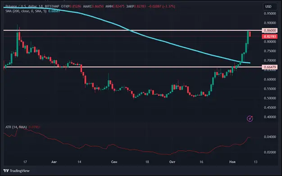This screenshot has height=176, width=282.
Task: Click the ATR (14, RMA) indicator legend
Action: point(16,127)
